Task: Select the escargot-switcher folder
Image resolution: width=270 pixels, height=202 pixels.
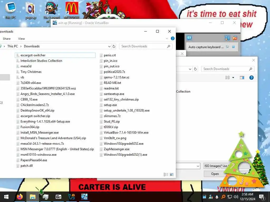Action: (55, 55)
